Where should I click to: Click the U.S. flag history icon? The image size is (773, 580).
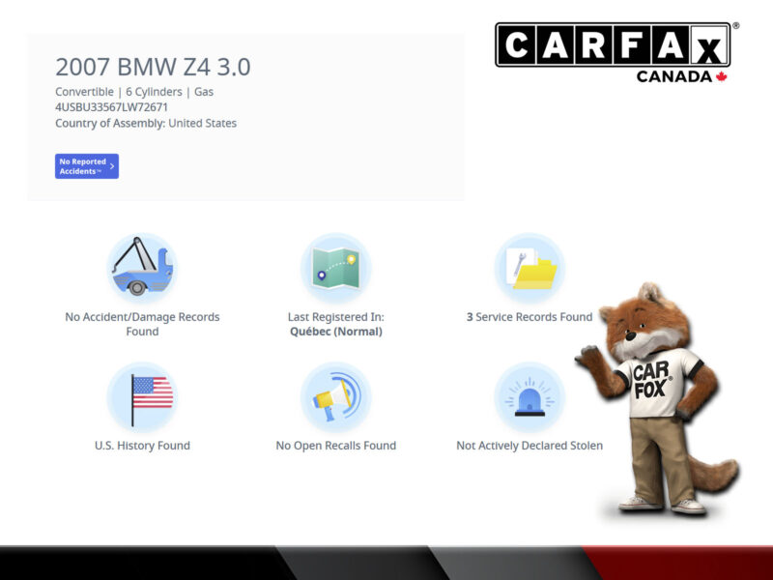point(142,397)
